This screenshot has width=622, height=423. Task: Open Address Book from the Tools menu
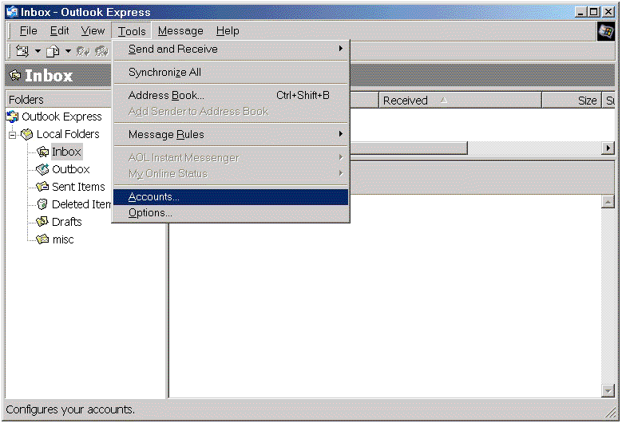[x=231, y=95]
